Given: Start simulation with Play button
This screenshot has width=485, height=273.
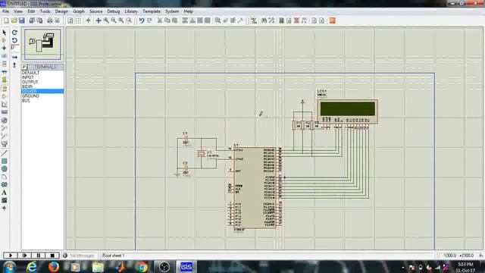Looking at the screenshot, I should 11,256.
